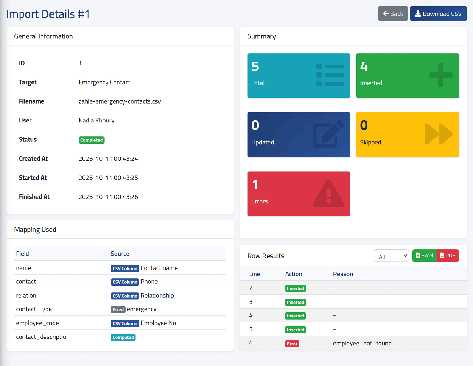Click the Error badge on line 6
473x366 pixels.
click(292, 344)
